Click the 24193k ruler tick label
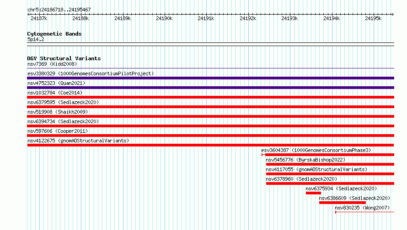 click(x=289, y=18)
